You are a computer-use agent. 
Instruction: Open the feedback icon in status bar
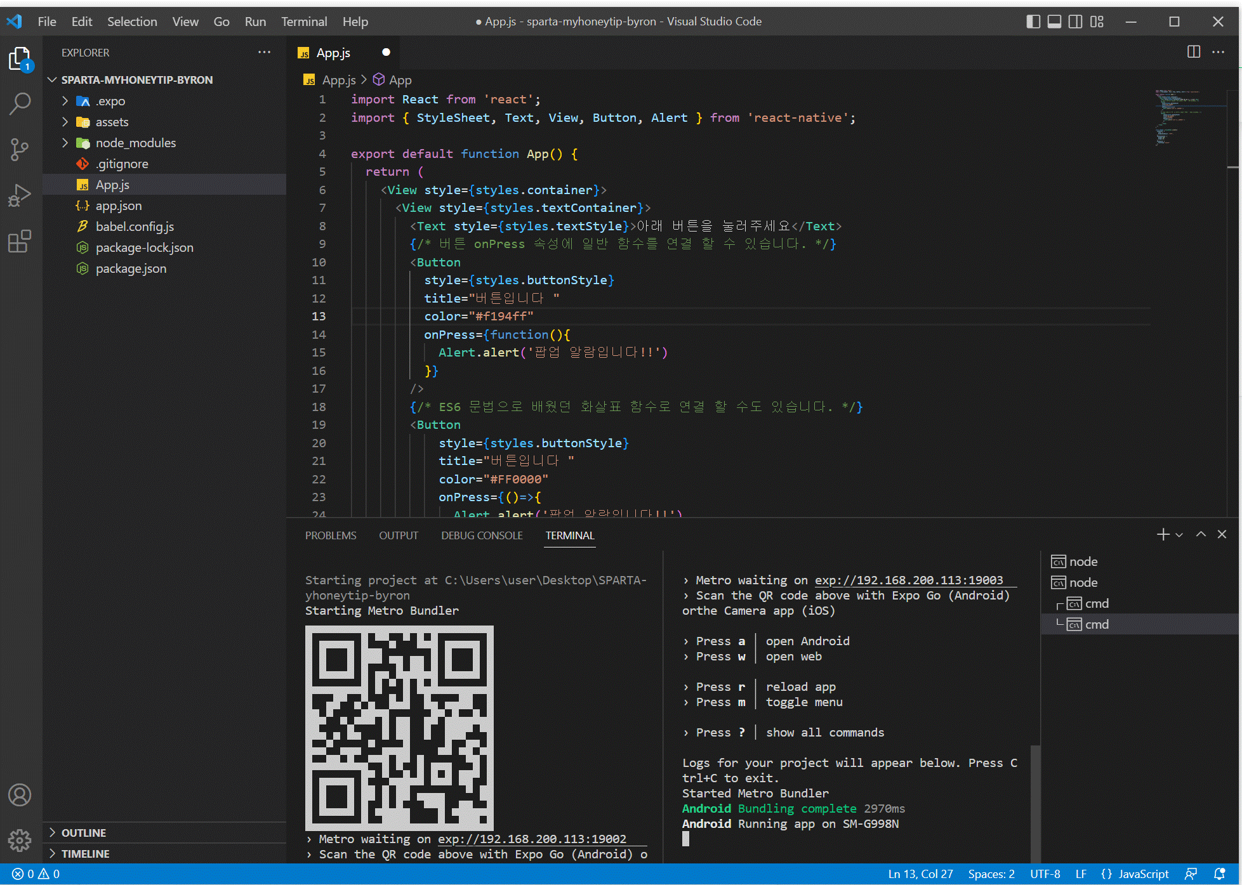(x=1191, y=874)
